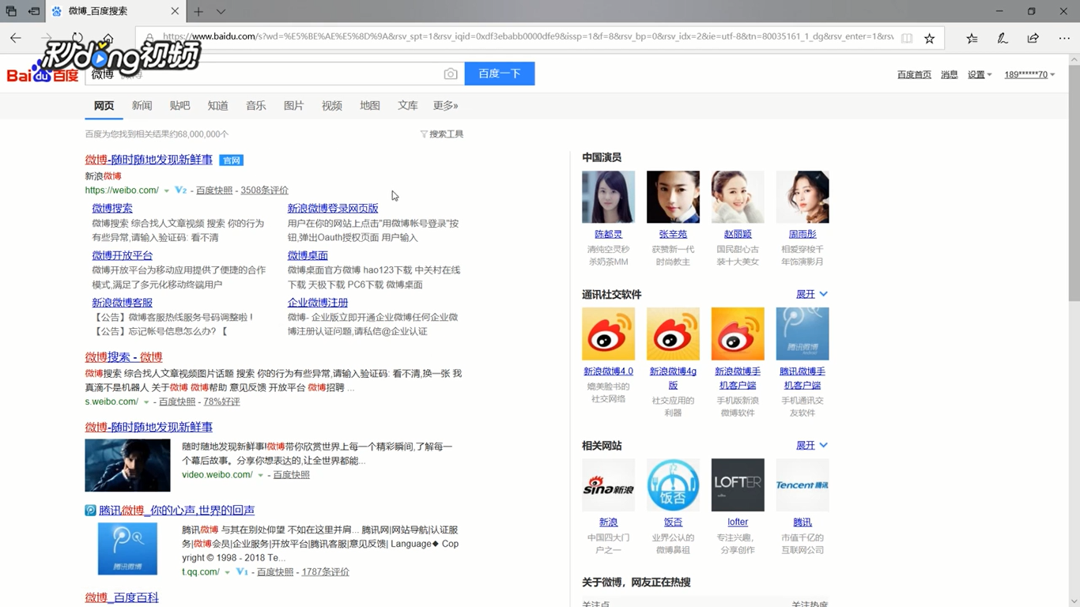The image size is (1080, 607).
Task: Click 腾讯微博手机客户端 app icon
Action: (x=802, y=334)
